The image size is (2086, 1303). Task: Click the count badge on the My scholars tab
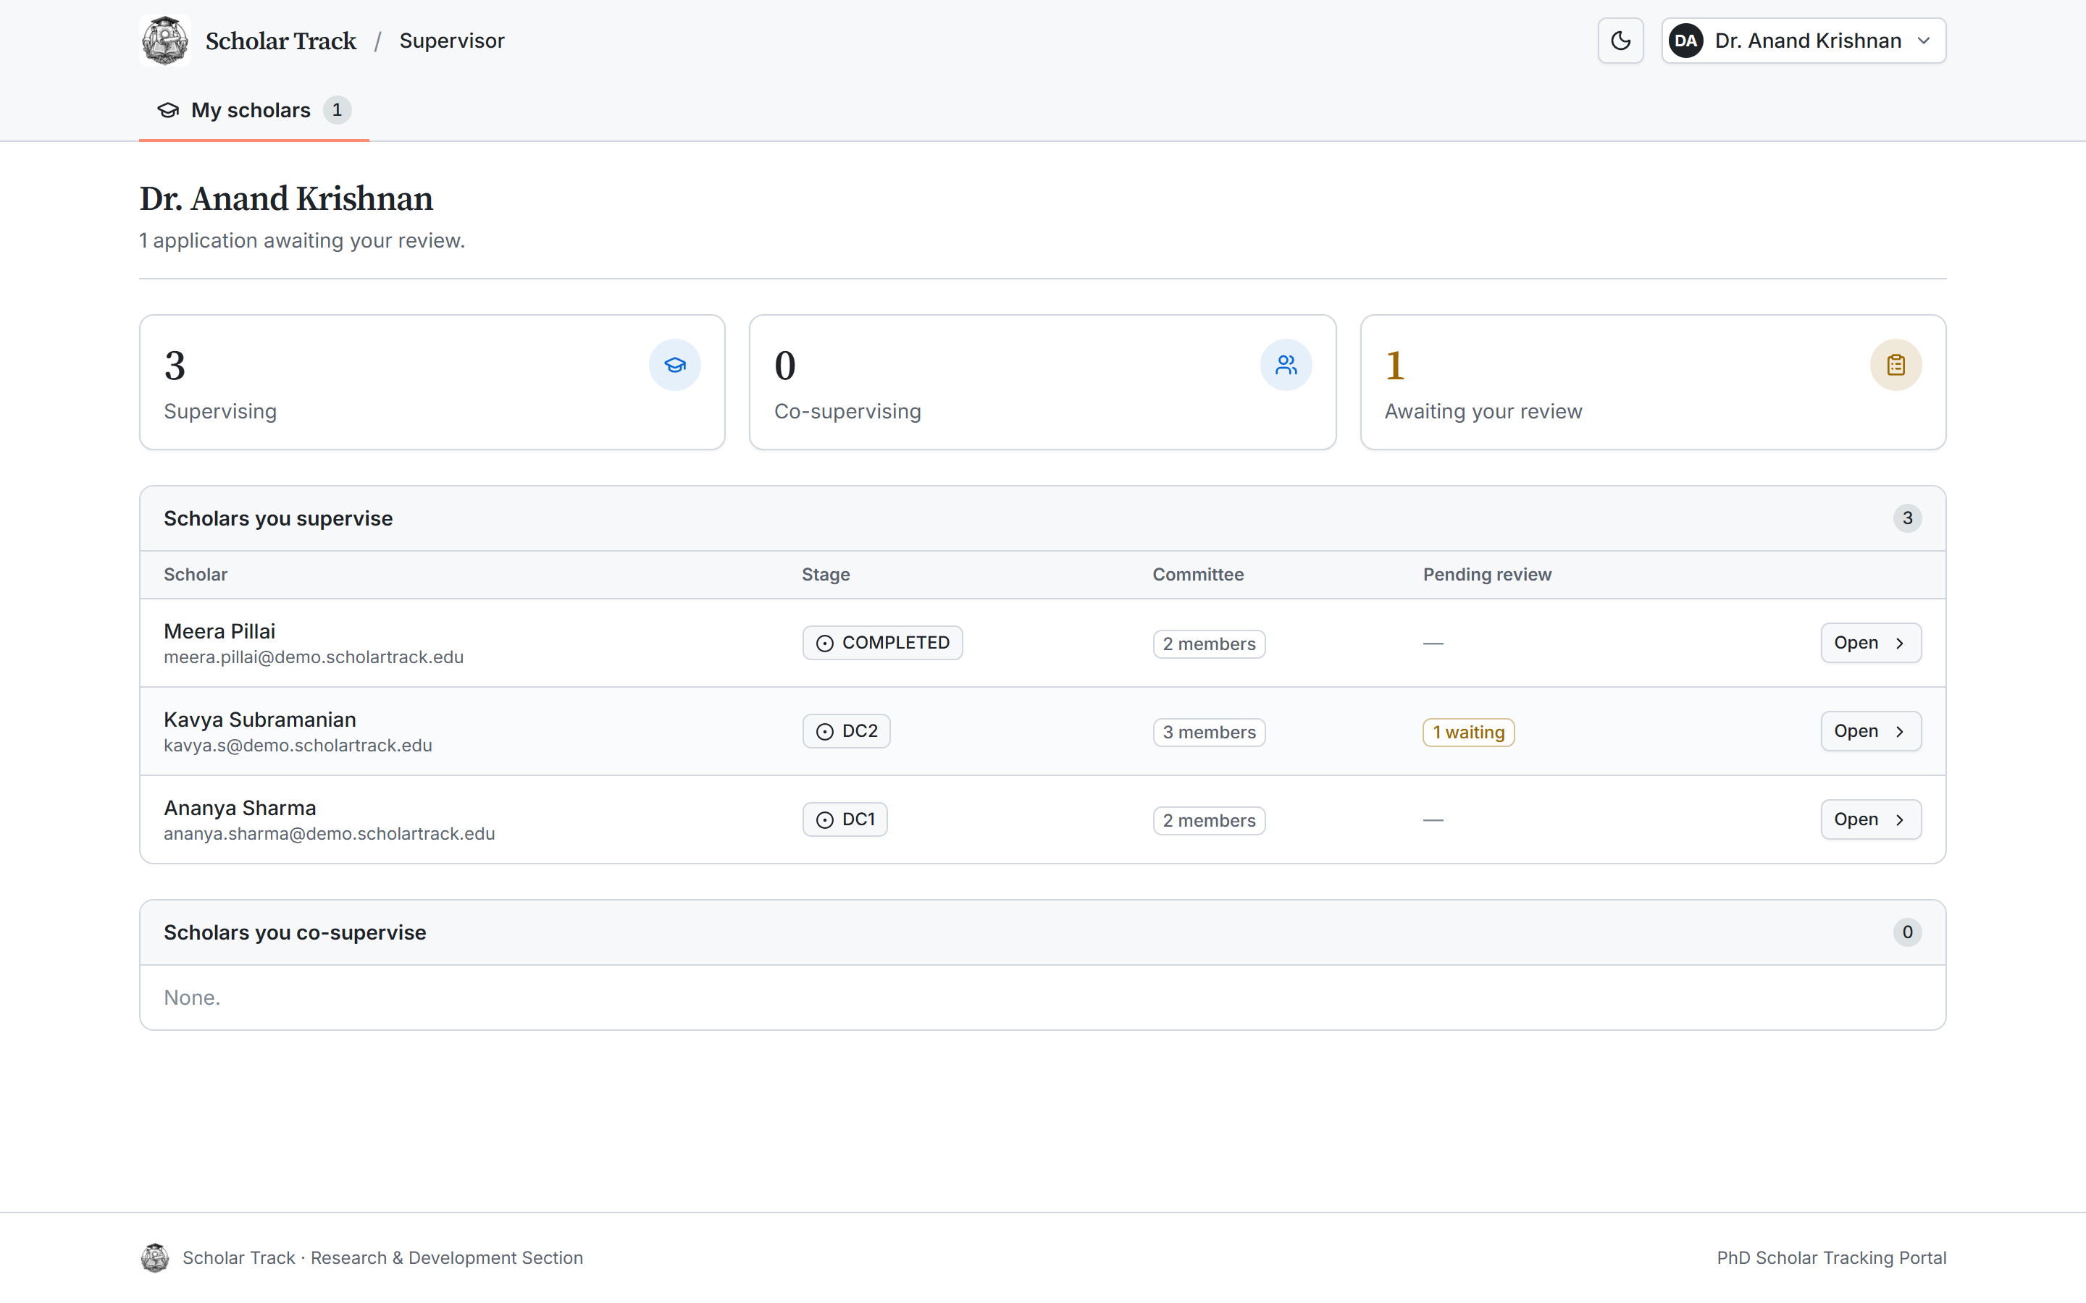pos(337,110)
